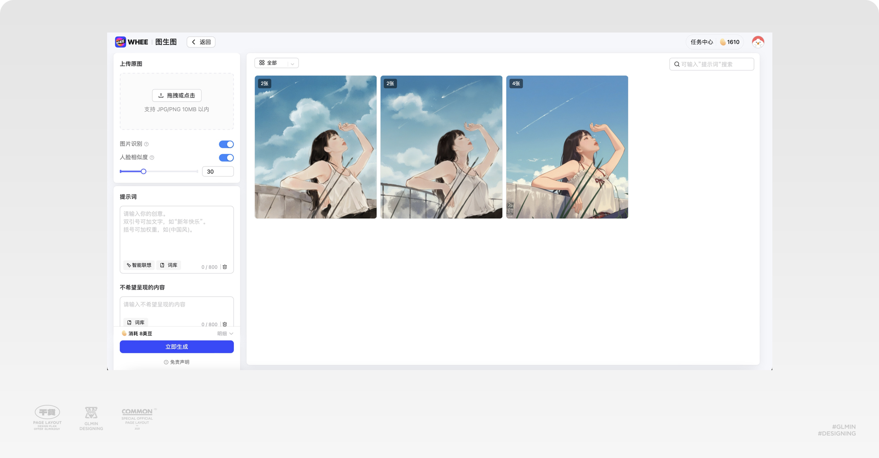Toggle the 人脸相似度 switch

pyautogui.click(x=226, y=158)
